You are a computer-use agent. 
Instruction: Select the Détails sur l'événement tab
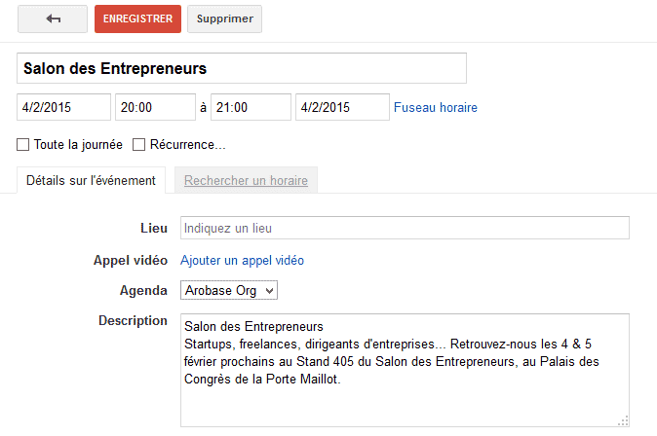pos(91,180)
